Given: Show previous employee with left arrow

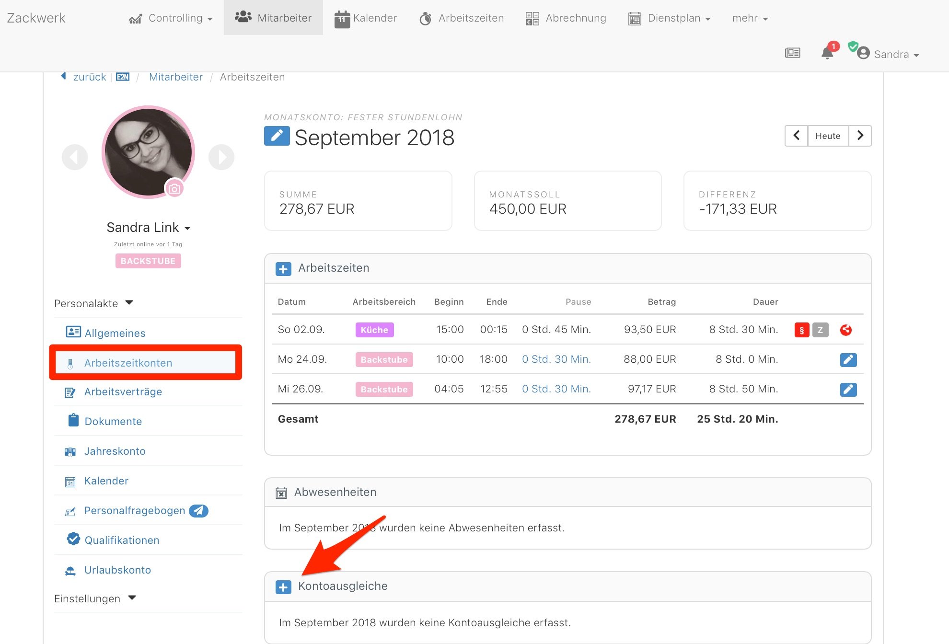Looking at the screenshot, I should pos(75,157).
